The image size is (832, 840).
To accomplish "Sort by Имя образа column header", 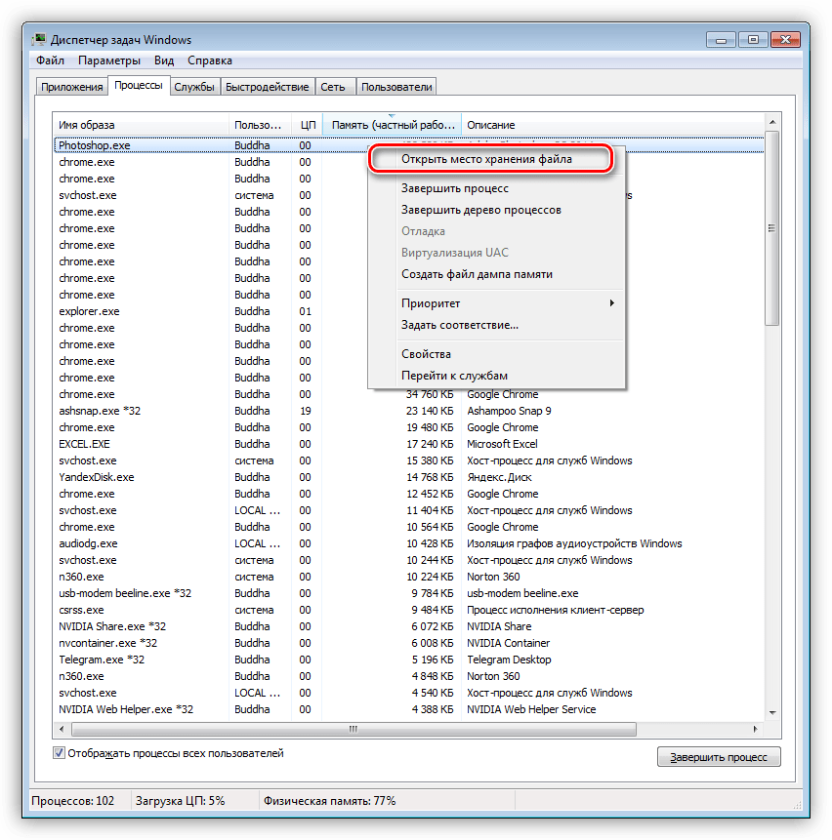I will coord(141,125).
